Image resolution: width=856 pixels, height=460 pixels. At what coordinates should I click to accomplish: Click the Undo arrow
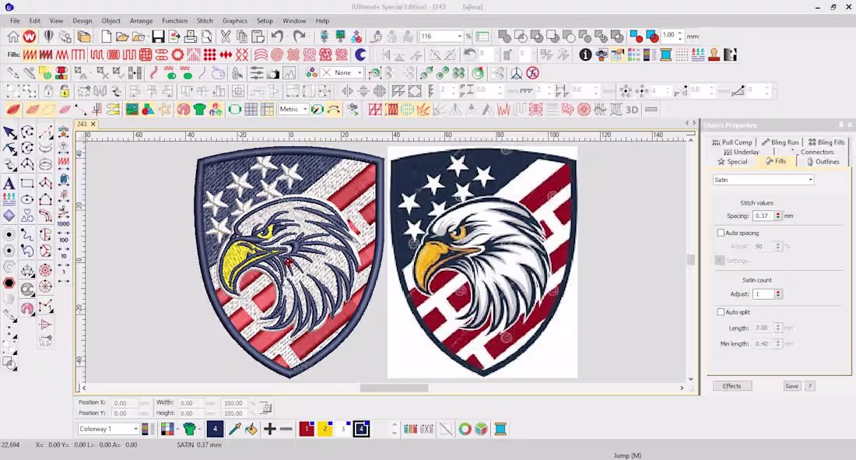(x=277, y=37)
